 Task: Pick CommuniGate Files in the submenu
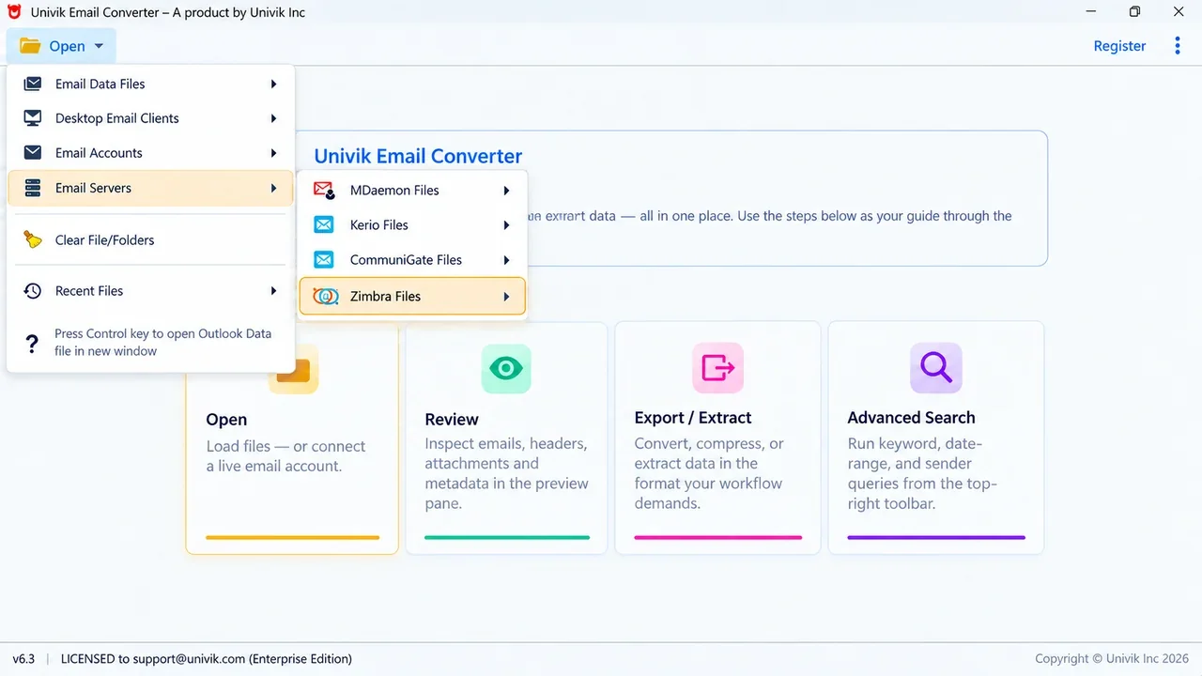412,260
